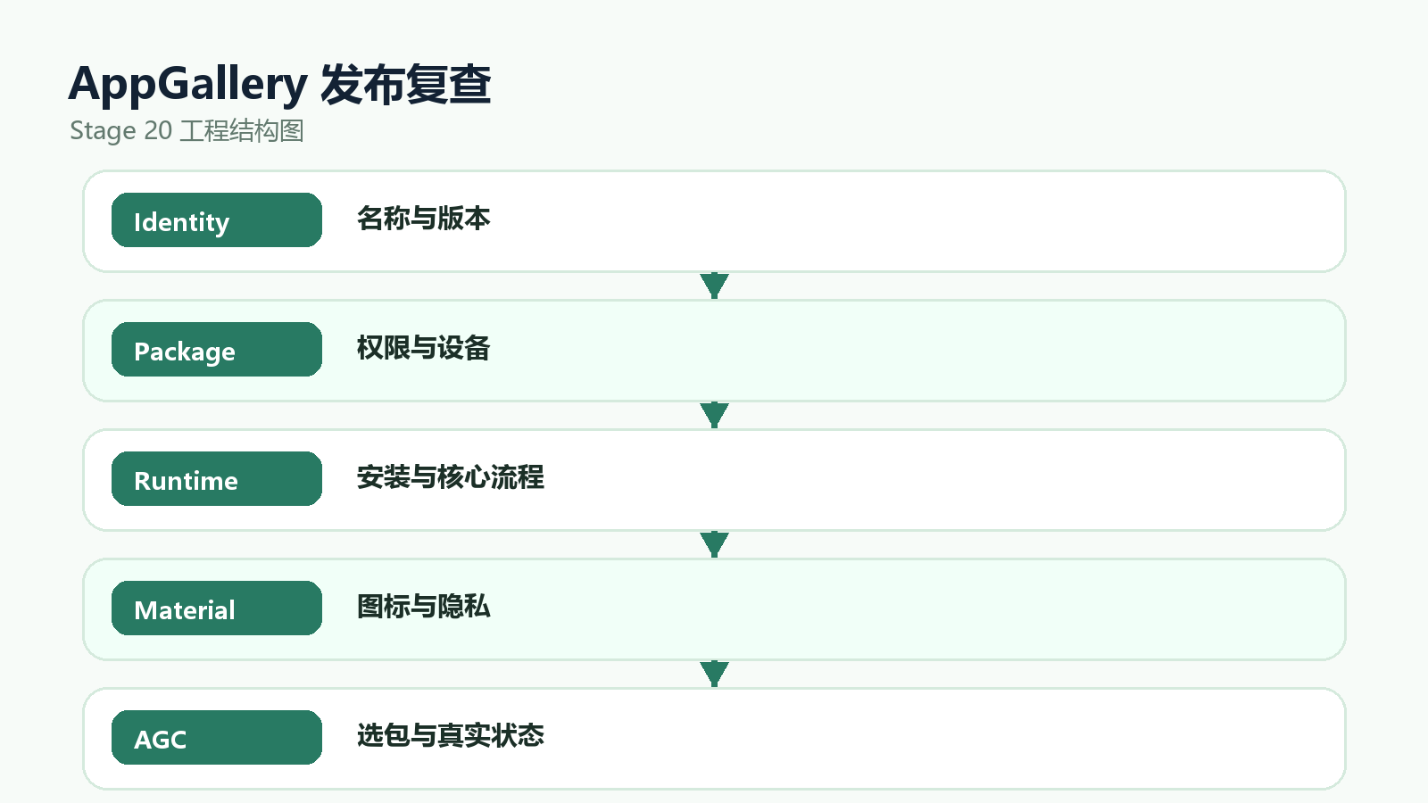Select the Material green label badge

(x=216, y=608)
